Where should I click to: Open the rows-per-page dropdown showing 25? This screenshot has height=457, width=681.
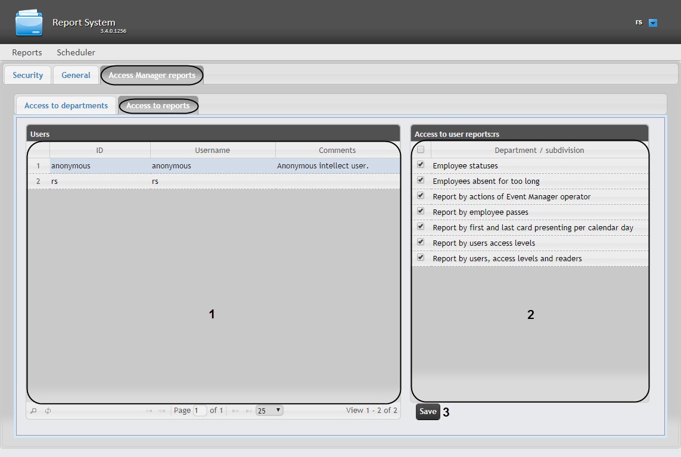click(269, 411)
